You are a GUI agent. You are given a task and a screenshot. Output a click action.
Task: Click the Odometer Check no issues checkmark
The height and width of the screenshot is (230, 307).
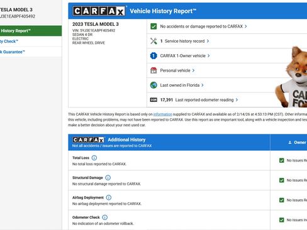[282, 220]
